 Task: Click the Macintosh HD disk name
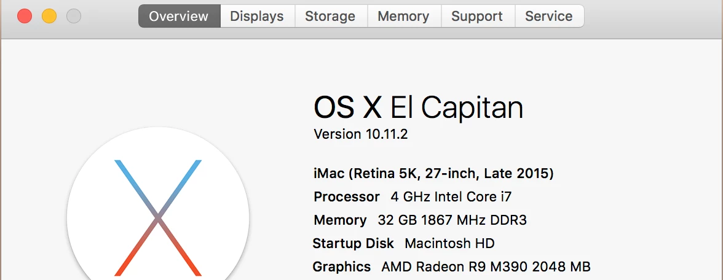pyautogui.click(x=449, y=244)
